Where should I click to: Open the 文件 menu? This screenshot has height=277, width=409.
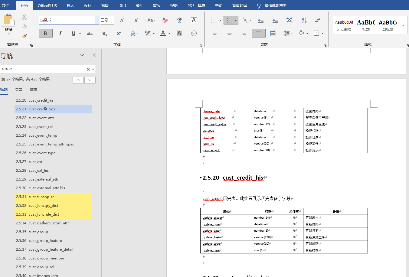tap(5, 5)
